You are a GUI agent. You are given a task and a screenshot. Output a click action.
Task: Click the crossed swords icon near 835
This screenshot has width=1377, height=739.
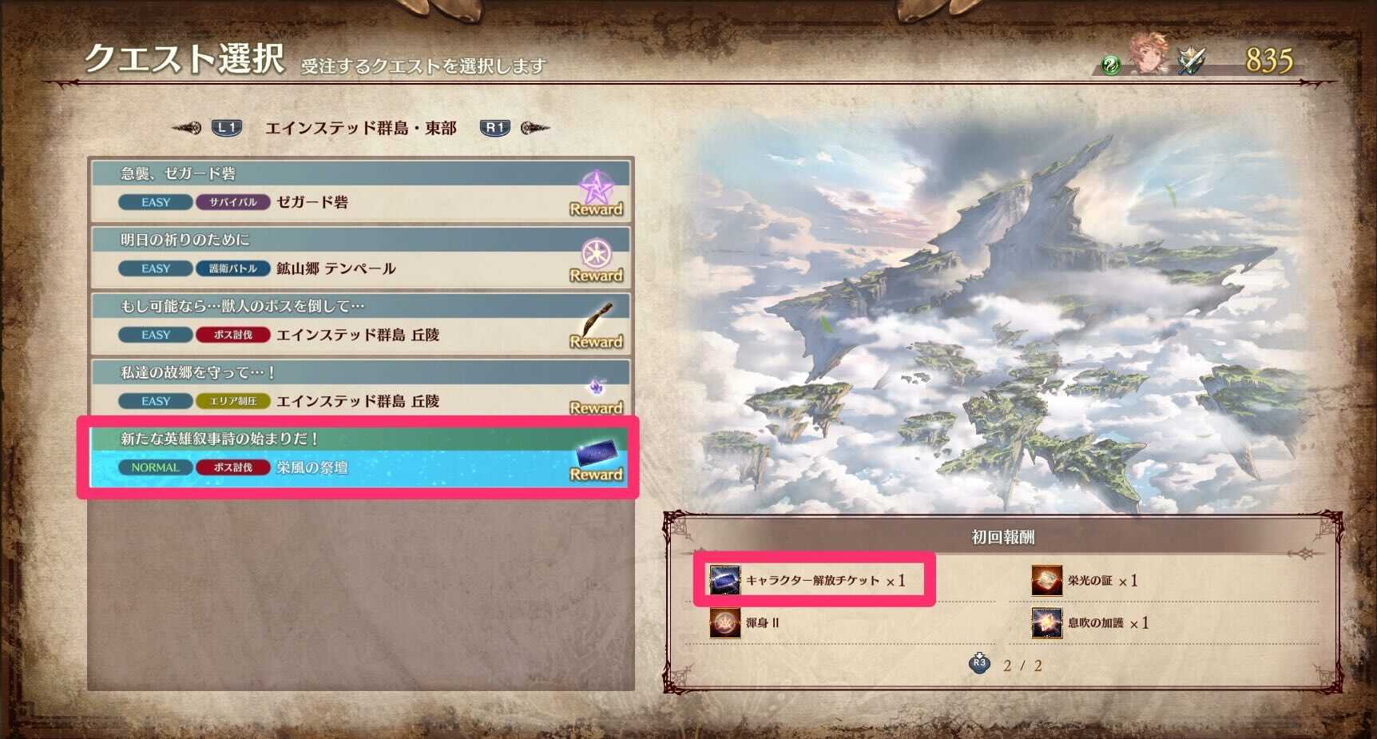click(x=1191, y=60)
